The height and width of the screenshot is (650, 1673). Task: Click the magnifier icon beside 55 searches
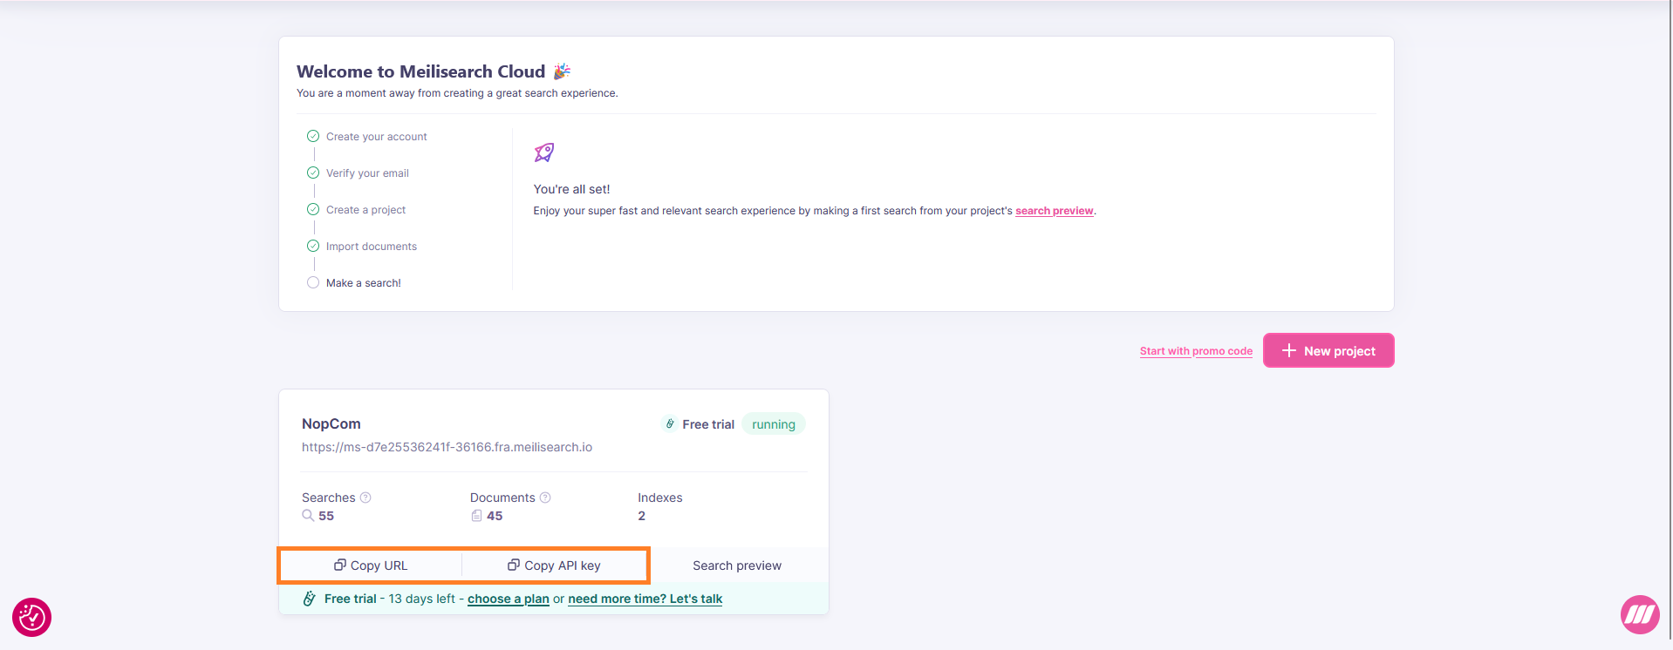[x=308, y=516]
